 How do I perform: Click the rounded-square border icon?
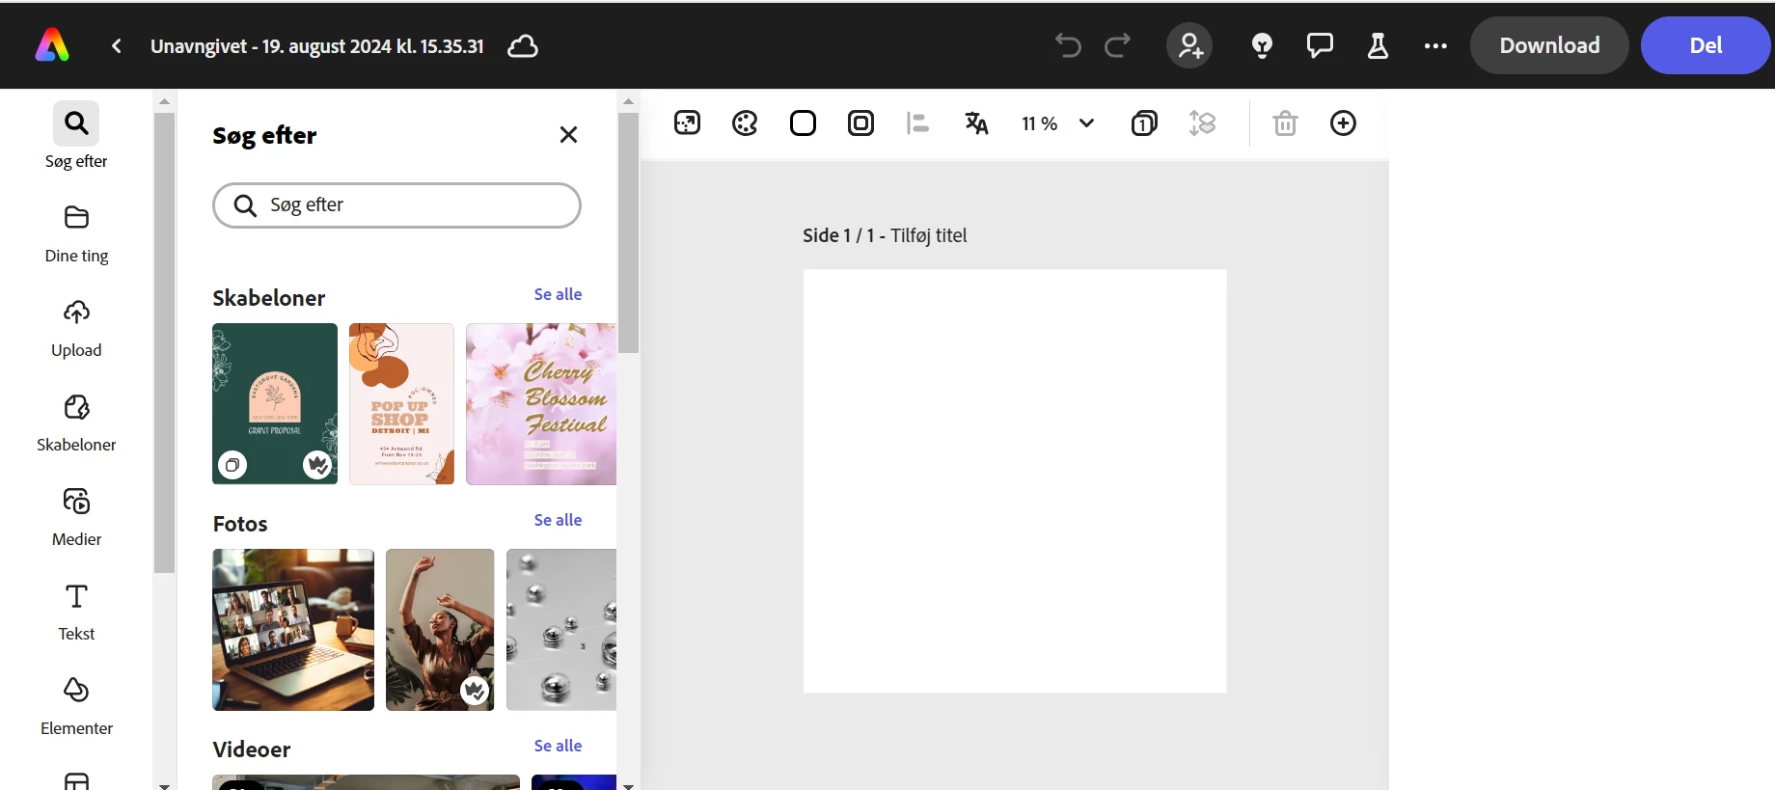860,123
